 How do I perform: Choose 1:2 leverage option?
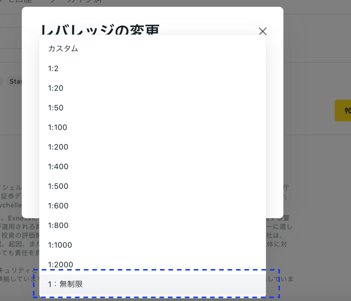[53, 68]
